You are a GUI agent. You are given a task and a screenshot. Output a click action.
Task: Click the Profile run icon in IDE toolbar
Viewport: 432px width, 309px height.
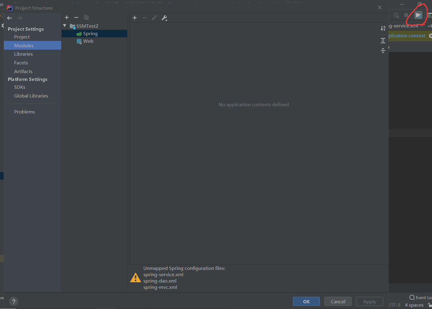pos(396,15)
